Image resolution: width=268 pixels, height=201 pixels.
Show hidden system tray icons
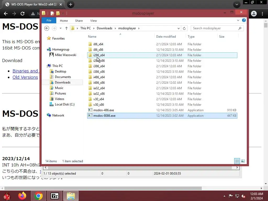click(224, 196)
